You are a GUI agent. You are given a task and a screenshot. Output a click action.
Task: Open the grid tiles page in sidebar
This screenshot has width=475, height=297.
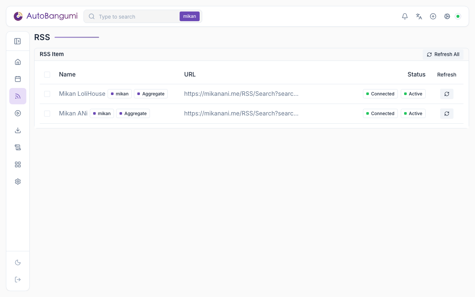point(18,164)
